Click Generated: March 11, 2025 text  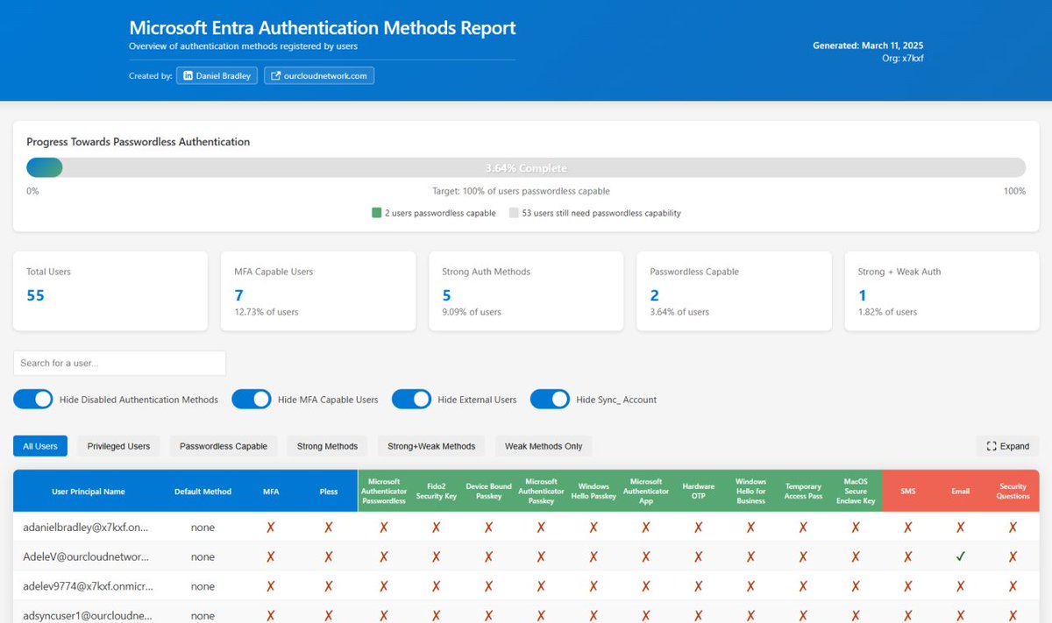(x=868, y=46)
